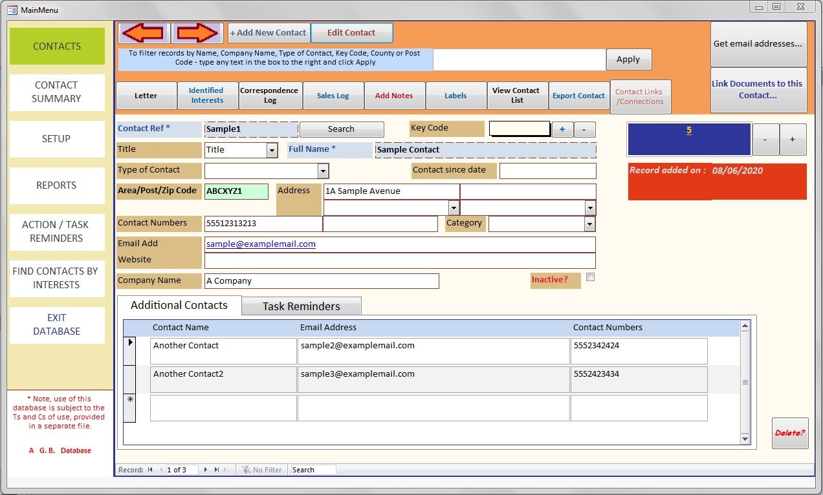Click the Delete? button
Viewport: 823px width, 495px height.
tap(790, 433)
